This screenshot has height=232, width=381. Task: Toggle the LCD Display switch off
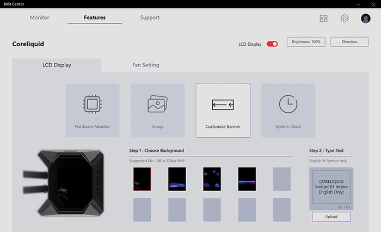click(272, 44)
